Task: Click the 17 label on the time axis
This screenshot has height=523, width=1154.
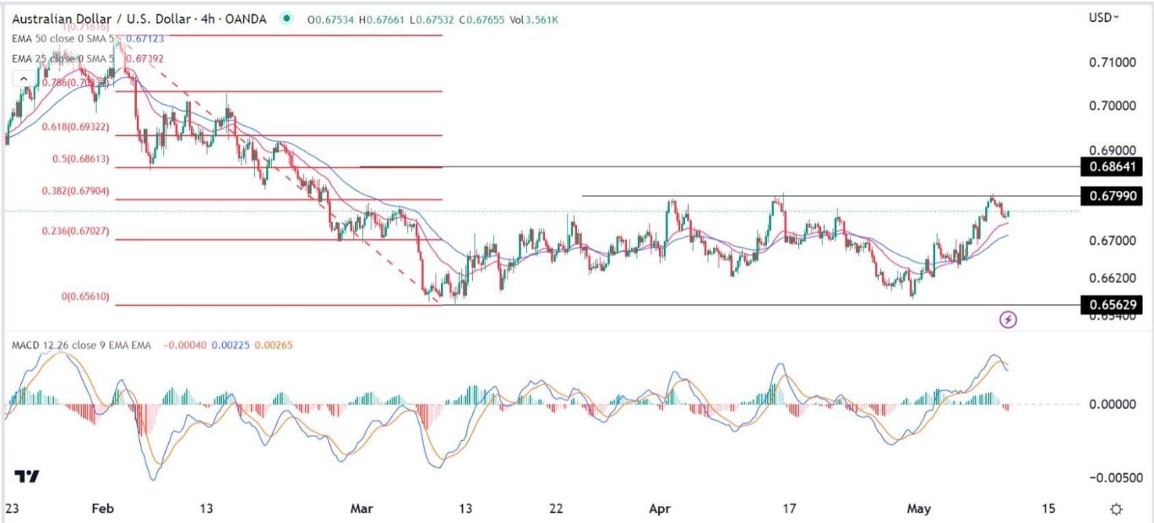Action: pos(789,509)
